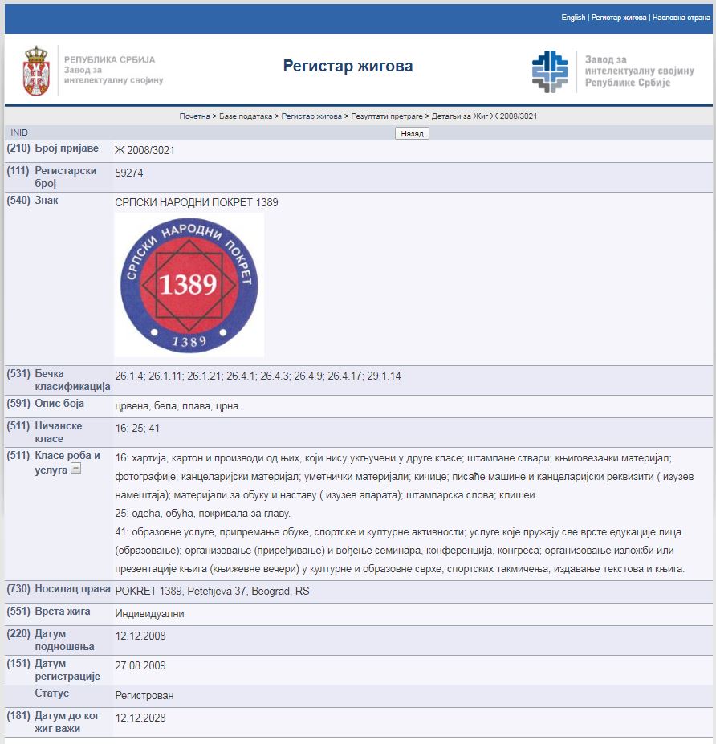
Task: Collapse the Класе роба и услуга list
Action: tap(75, 470)
